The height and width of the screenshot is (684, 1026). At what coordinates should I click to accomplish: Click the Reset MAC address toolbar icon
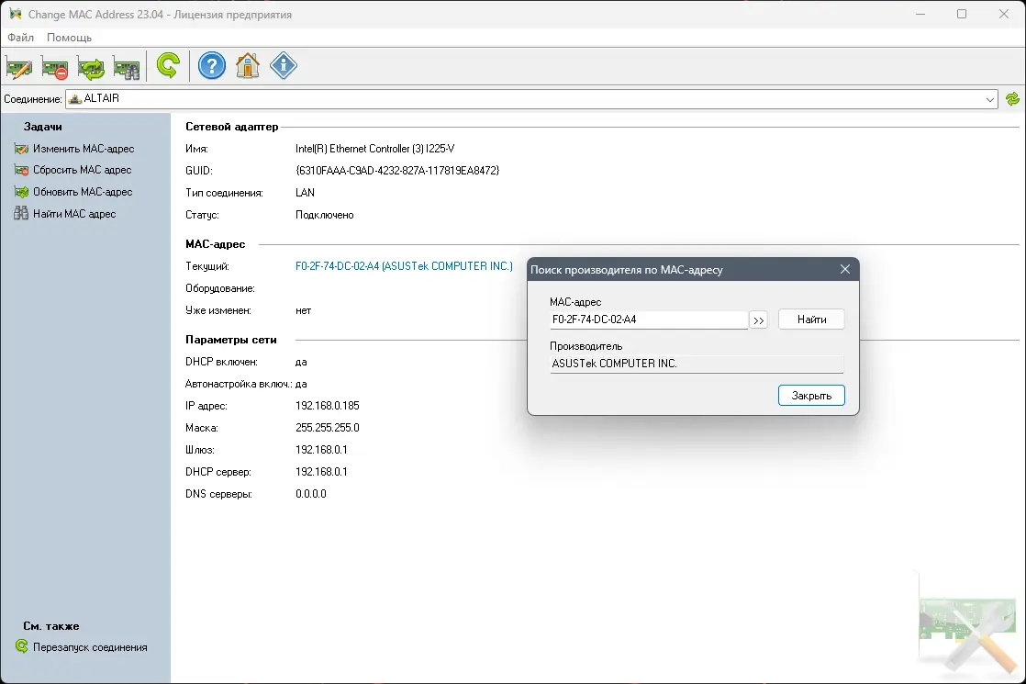[55, 66]
